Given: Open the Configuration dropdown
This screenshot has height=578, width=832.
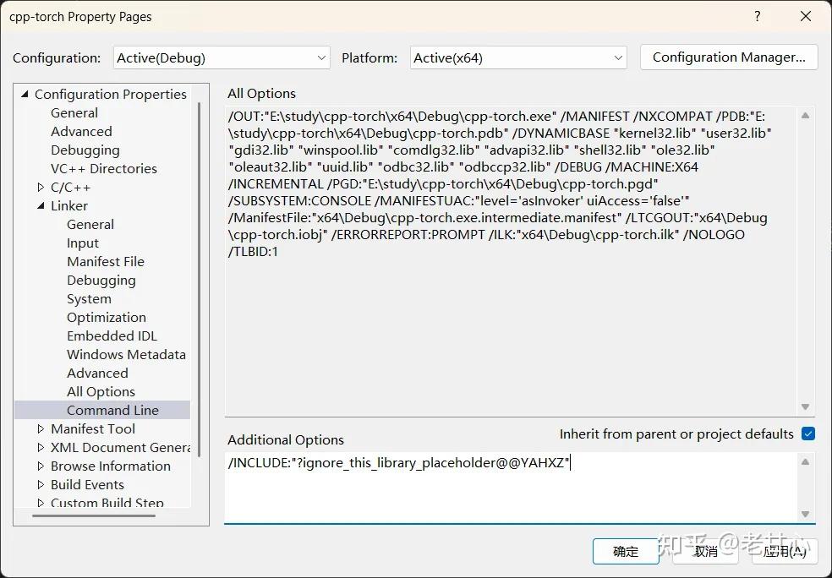Looking at the screenshot, I should [x=222, y=57].
